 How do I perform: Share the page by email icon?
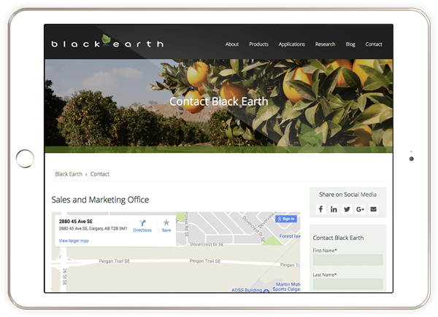373,209
